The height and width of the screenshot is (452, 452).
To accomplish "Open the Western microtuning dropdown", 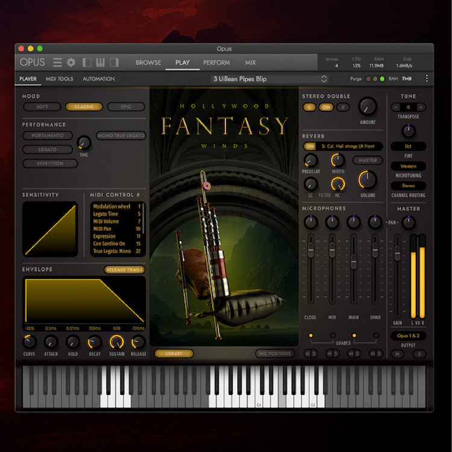I will tap(408, 166).
